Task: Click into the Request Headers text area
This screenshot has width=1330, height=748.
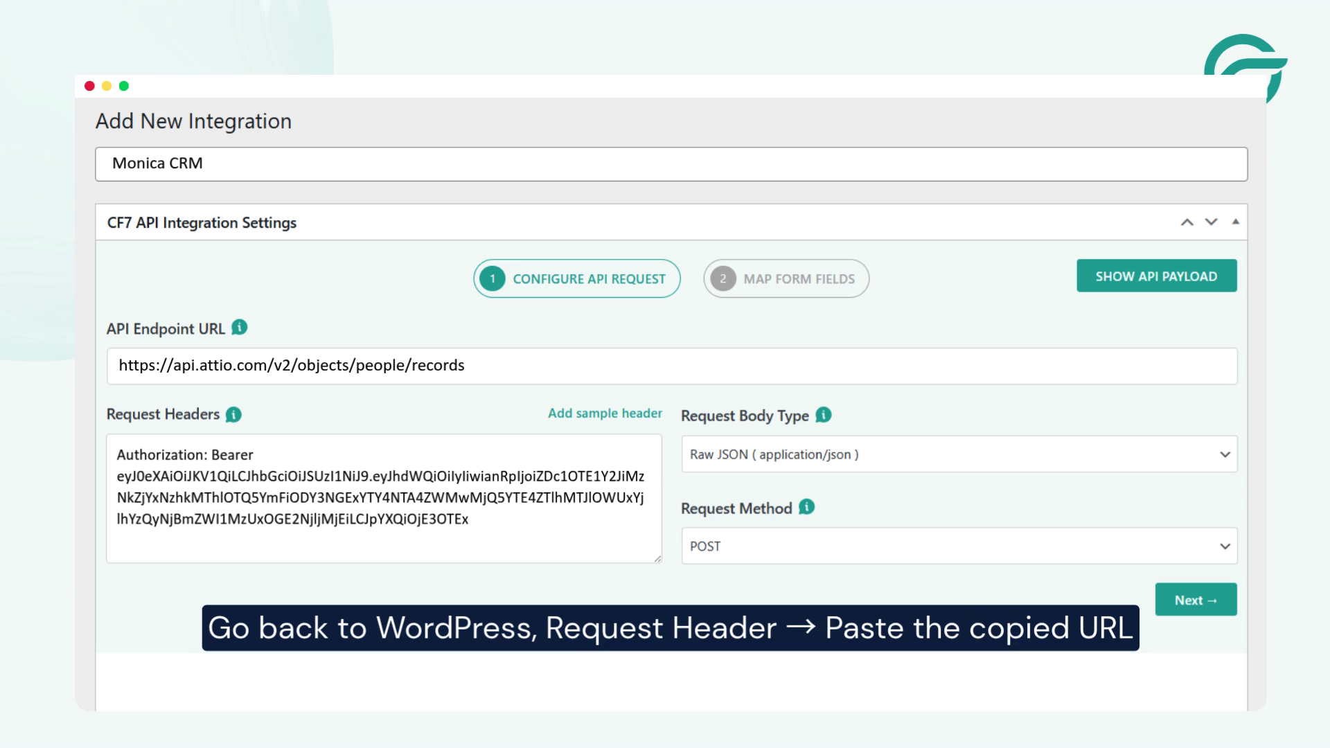Action: pyautogui.click(x=384, y=499)
